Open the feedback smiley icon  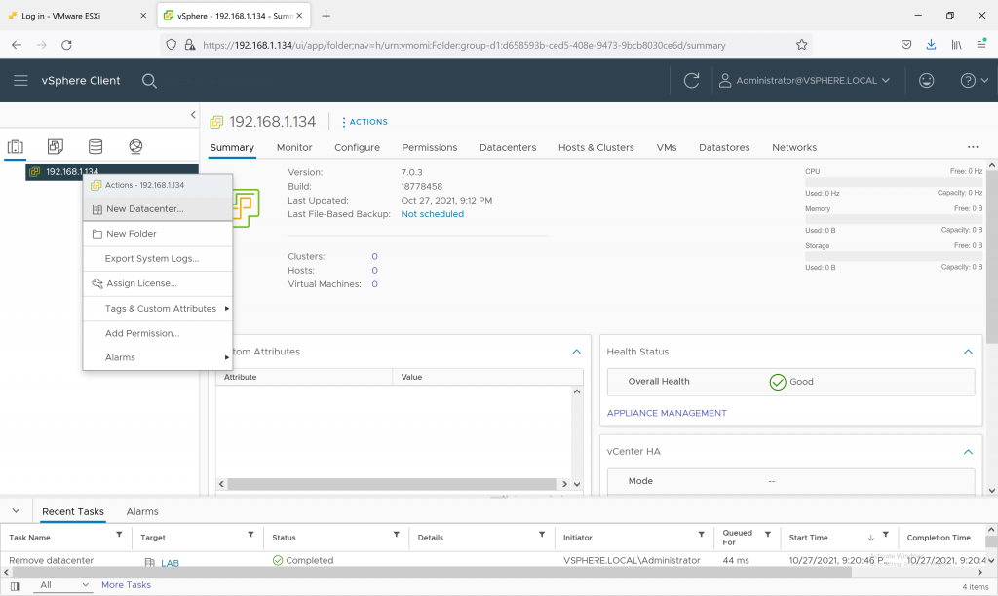(926, 81)
